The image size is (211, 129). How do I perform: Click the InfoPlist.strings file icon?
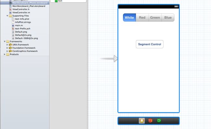coord(13,22)
